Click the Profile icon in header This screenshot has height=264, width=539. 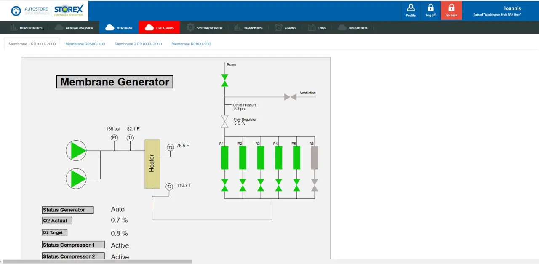tap(411, 8)
